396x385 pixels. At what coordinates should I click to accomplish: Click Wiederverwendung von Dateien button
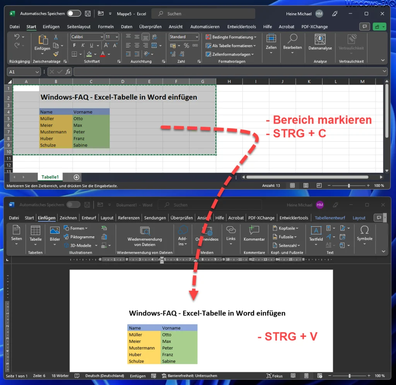(145, 236)
